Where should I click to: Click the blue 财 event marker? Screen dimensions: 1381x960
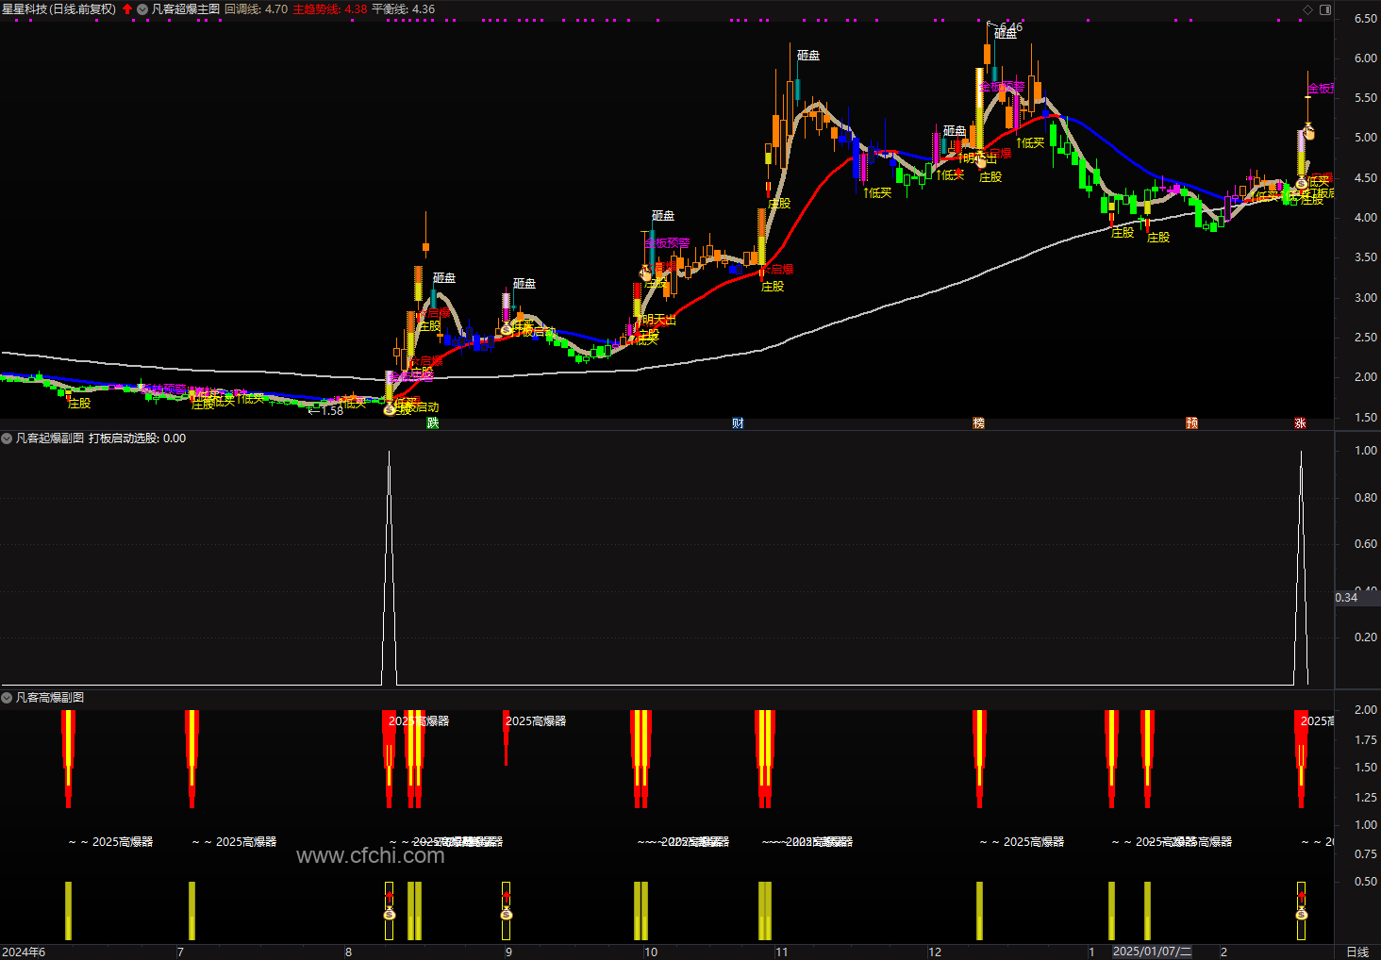pos(738,423)
